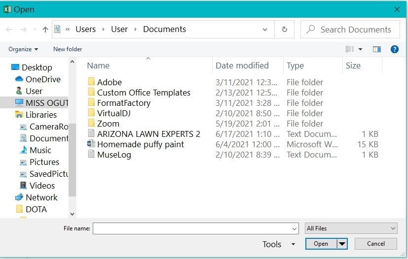The image size is (408, 259).
Task: Select the OneDrive cloud icon
Action: point(19,79)
